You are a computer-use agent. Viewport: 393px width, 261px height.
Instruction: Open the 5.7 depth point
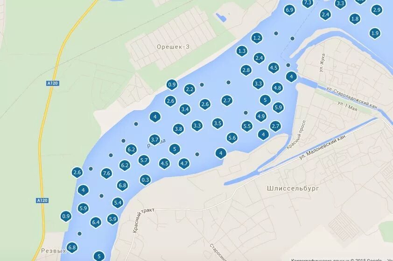point(144,160)
